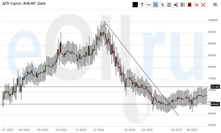Viewport: 221px width, 133px height.
Task: Click the larger red X clear icon
Action: click(203, 5)
